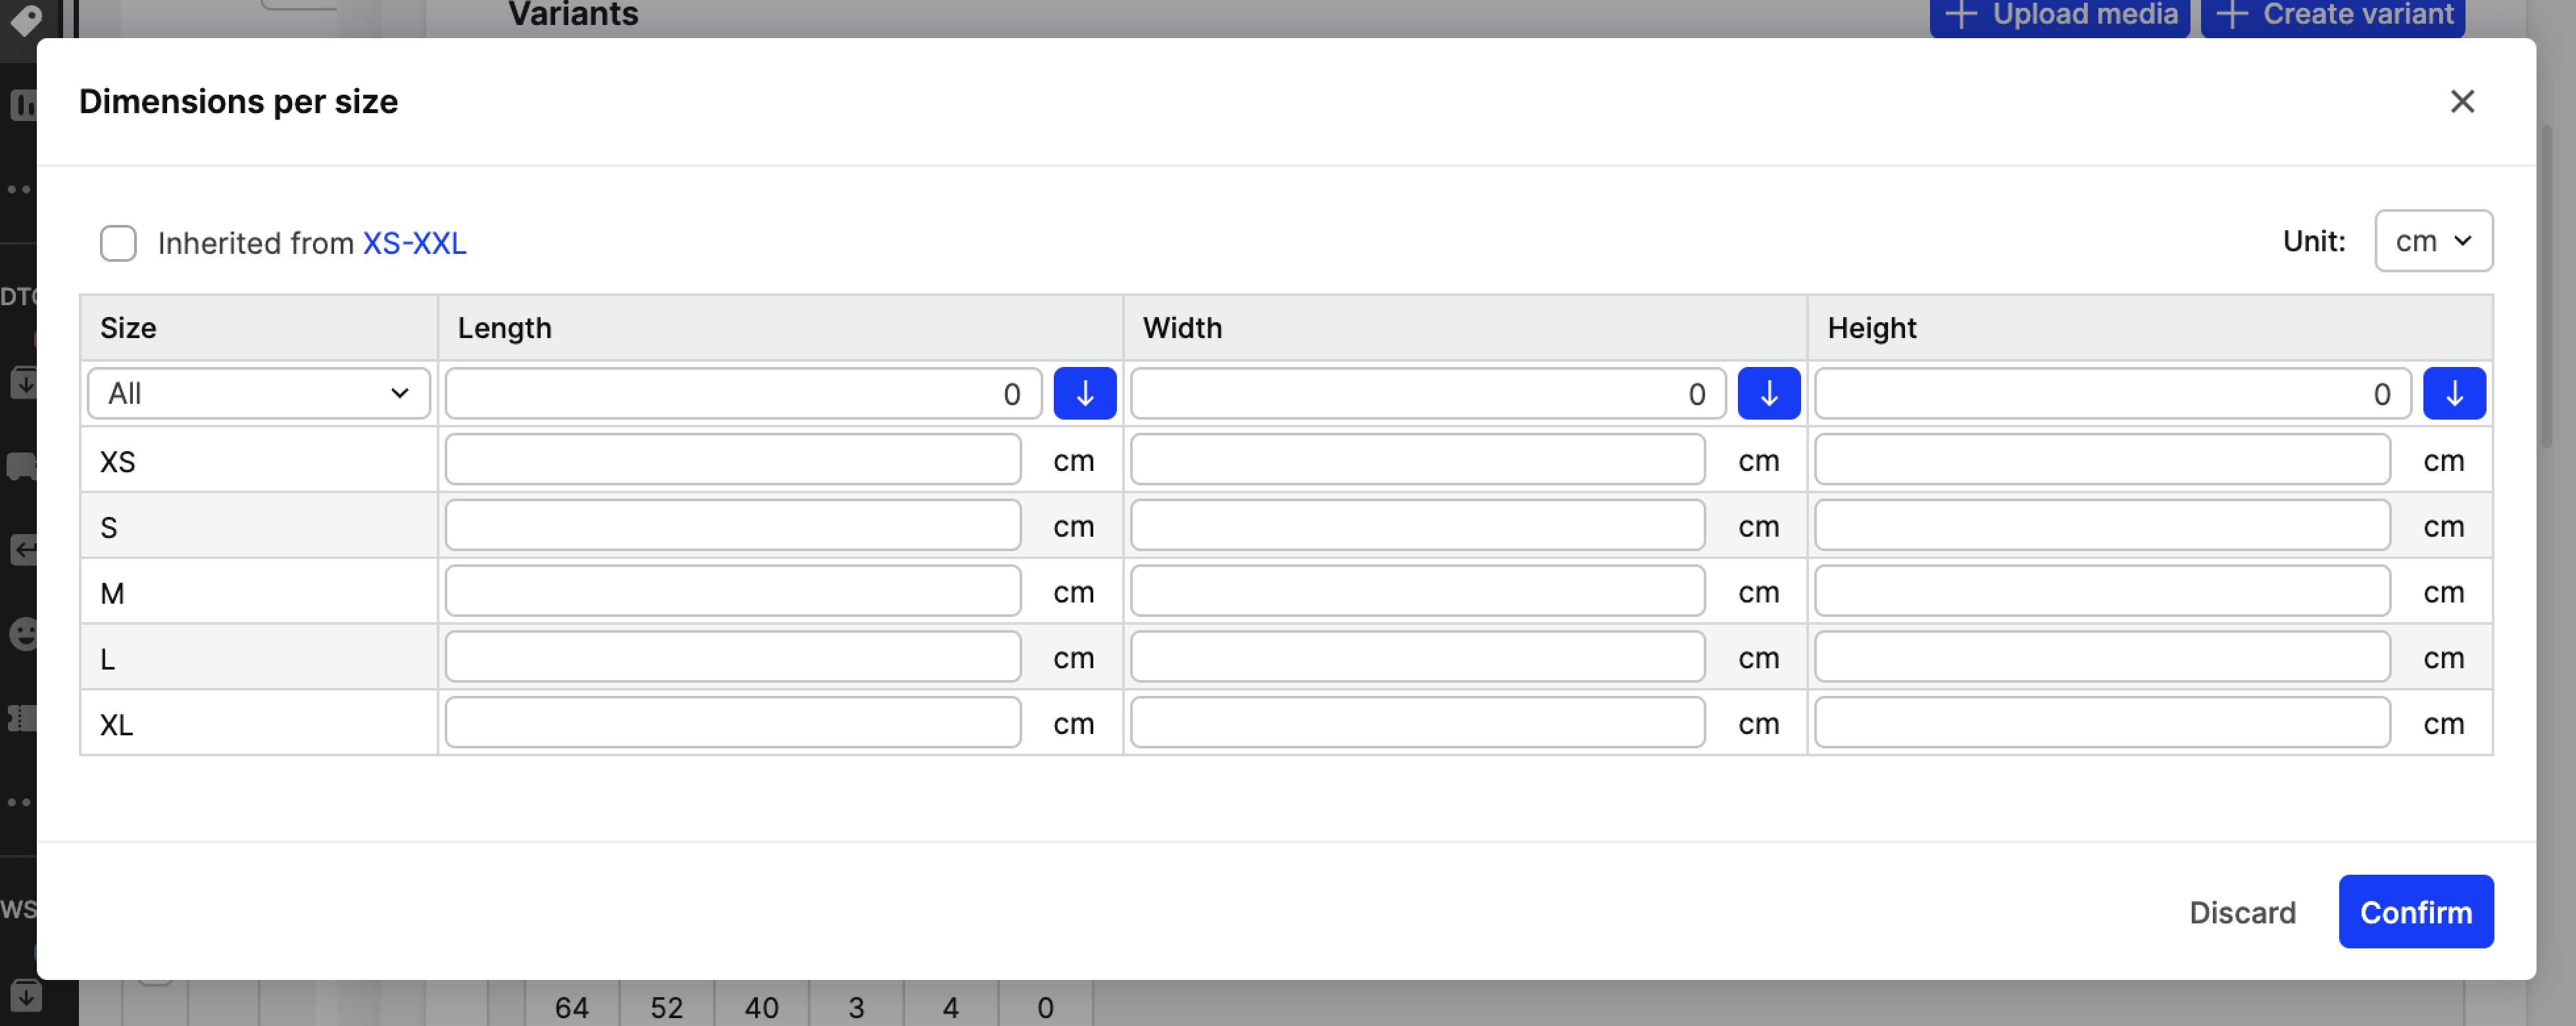The image size is (2576, 1026).
Task: Discard the dimension edits
Action: coord(2242,912)
